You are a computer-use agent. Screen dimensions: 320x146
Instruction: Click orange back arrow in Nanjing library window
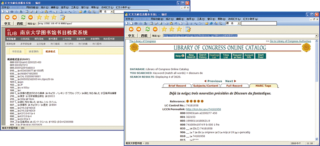coord(7,17)
